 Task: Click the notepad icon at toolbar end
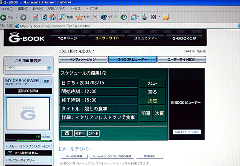pyautogui.click(x=166, y=17)
